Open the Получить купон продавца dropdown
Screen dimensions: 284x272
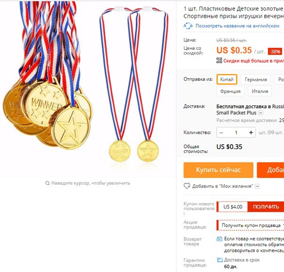tap(250, 225)
